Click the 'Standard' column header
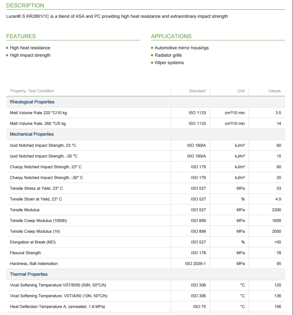Image resolution: width=293 pixels, height=315 pixels. [x=197, y=91]
